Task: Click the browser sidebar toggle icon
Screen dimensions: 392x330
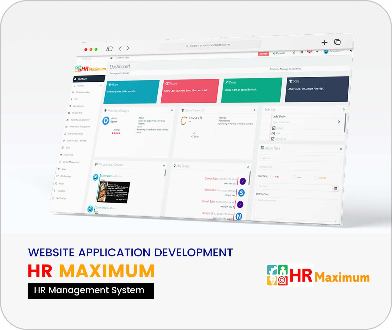Action: (109, 49)
